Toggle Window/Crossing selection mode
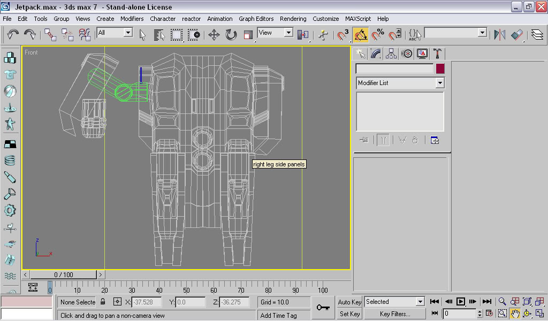Image resolution: width=548 pixels, height=321 pixels. click(194, 35)
